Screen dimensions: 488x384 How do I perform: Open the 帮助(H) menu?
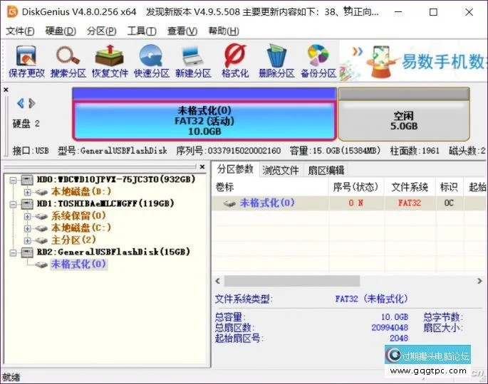click(x=224, y=31)
